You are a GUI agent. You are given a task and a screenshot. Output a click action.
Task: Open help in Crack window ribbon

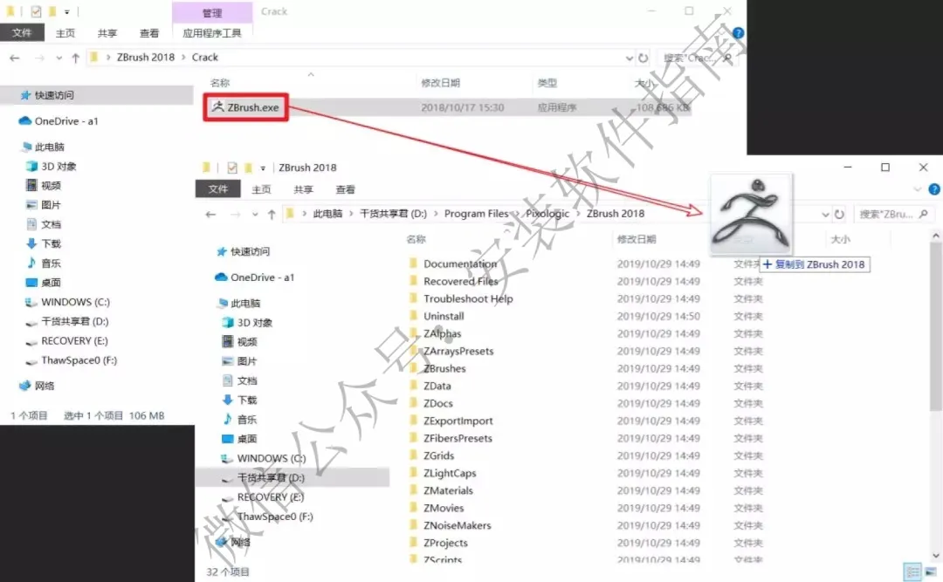[x=738, y=33]
